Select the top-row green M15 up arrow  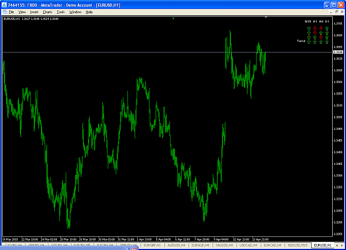point(309,28)
